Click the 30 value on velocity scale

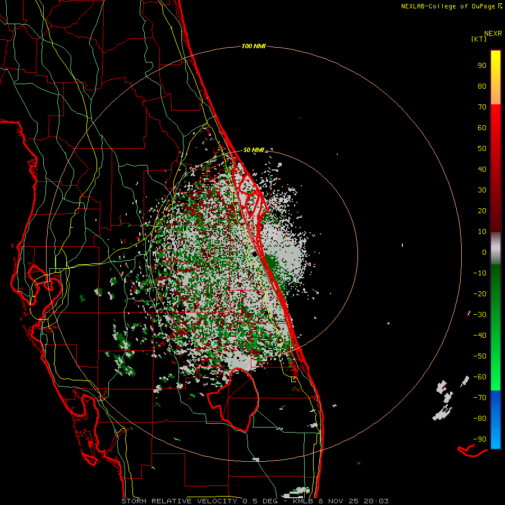[482, 190]
